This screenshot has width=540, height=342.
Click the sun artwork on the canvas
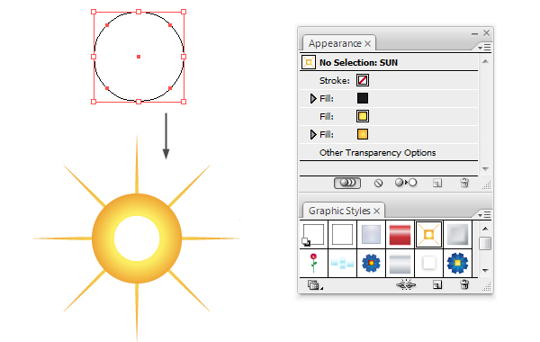click(137, 238)
